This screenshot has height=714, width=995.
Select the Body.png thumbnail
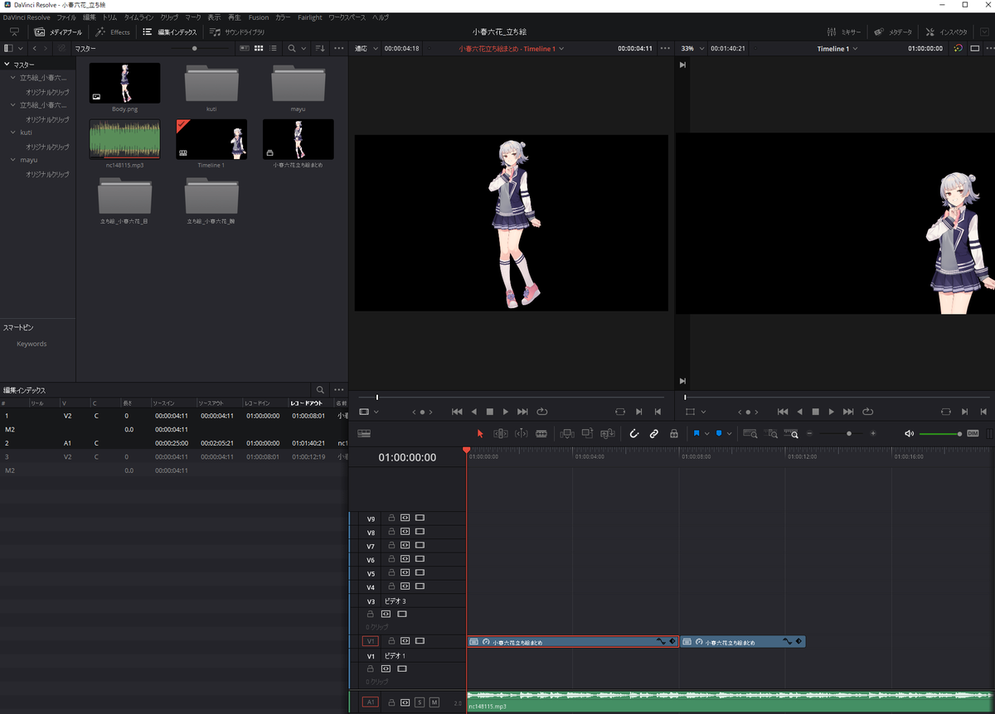pyautogui.click(x=124, y=84)
